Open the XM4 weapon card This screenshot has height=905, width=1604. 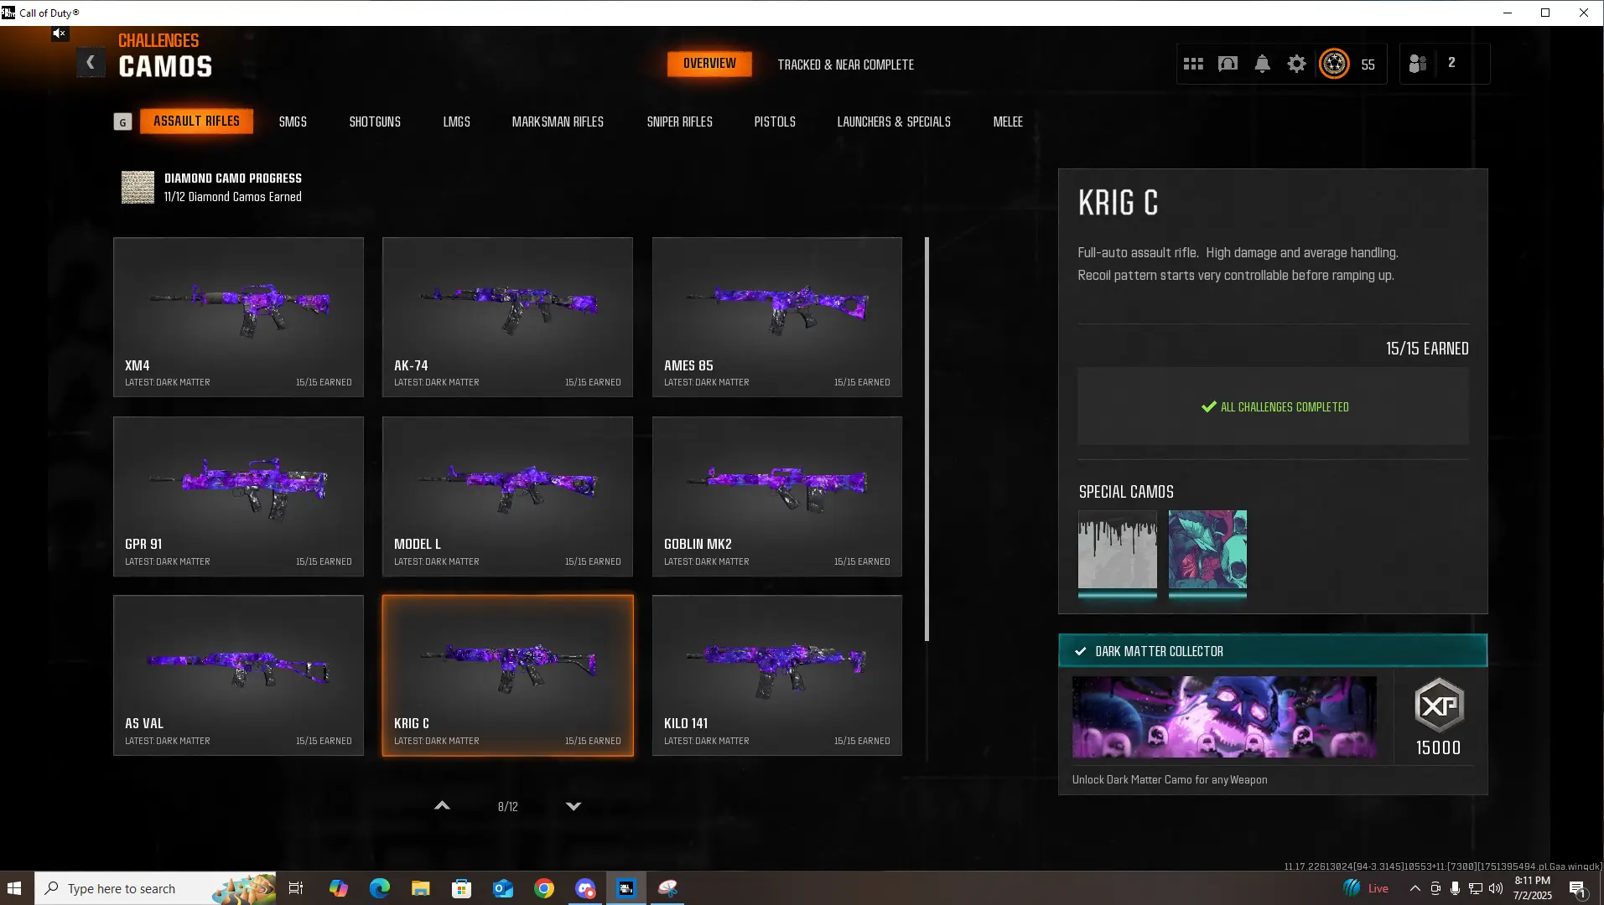(238, 317)
